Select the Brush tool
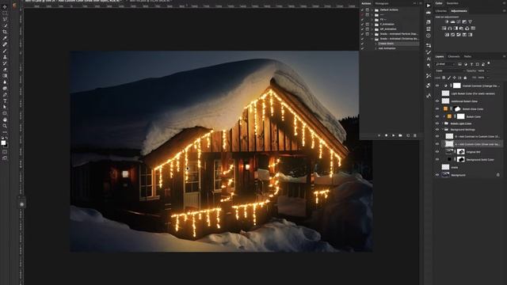 coord(5,51)
